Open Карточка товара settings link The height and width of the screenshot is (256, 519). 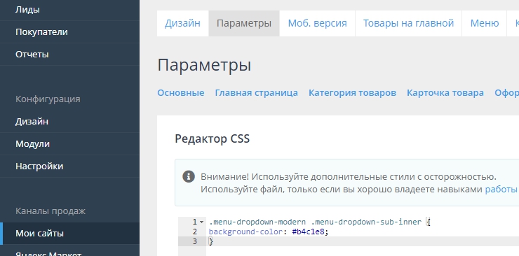[445, 93]
